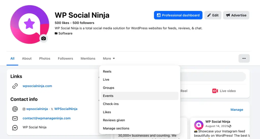Open the WPSocialNinja X handle link
Image resolution: width=260 pixels, height=139 pixels.
click(66, 109)
